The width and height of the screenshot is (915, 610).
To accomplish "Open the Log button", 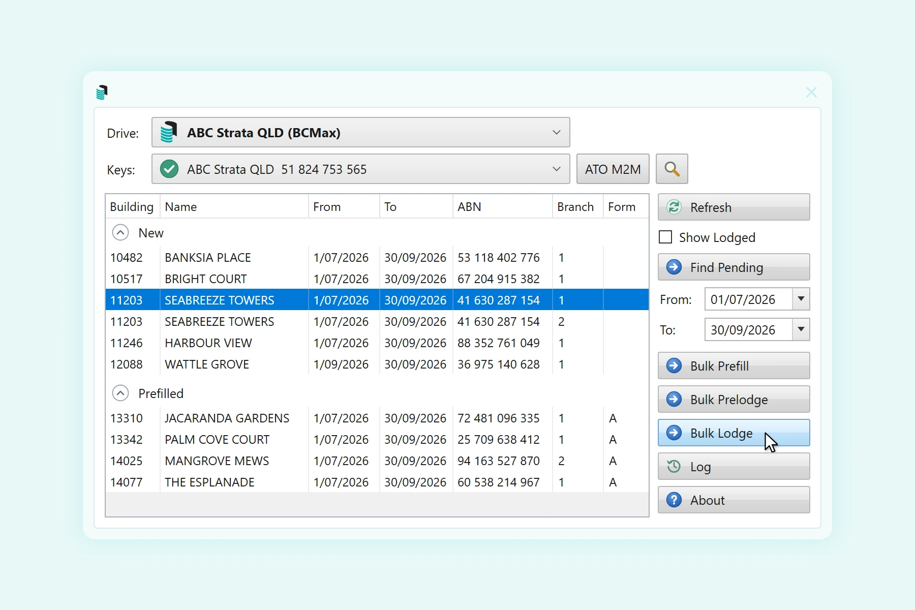I will (x=734, y=467).
